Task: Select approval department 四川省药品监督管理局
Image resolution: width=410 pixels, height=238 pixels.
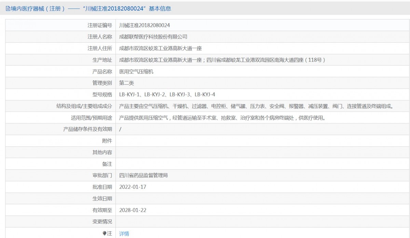Action: pos(143,176)
